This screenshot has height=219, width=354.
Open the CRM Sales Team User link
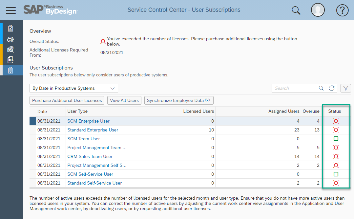(90, 156)
